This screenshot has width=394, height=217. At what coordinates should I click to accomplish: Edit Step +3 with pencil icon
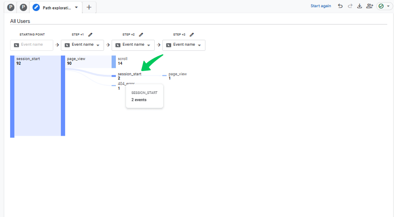click(192, 34)
